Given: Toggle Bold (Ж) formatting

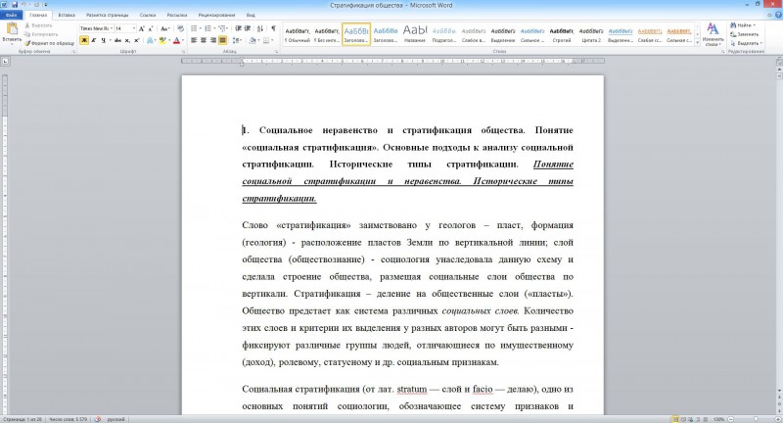Looking at the screenshot, I should pos(84,40).
